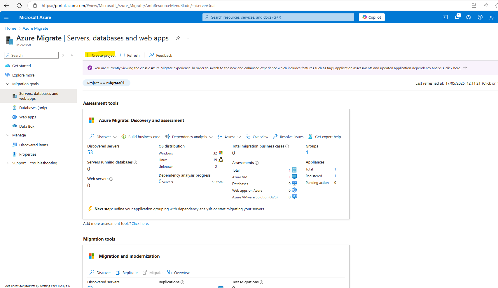Click the Project == migrate01 filter pill
The height and width of the screenshot is (288, 498).
[x=106, y=83]
